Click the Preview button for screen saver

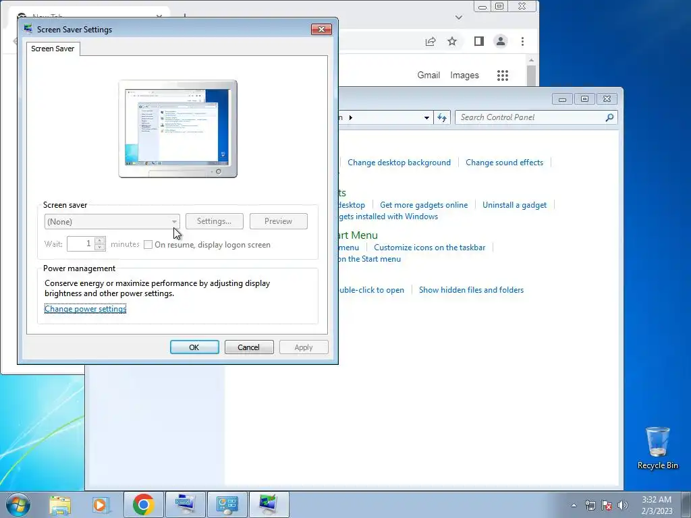click(x=279, y=221)
